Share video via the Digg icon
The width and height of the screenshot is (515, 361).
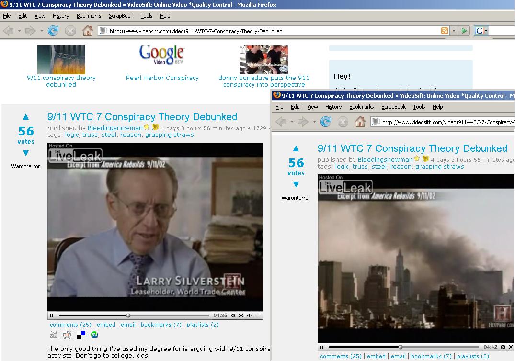(x=54, y=335)
